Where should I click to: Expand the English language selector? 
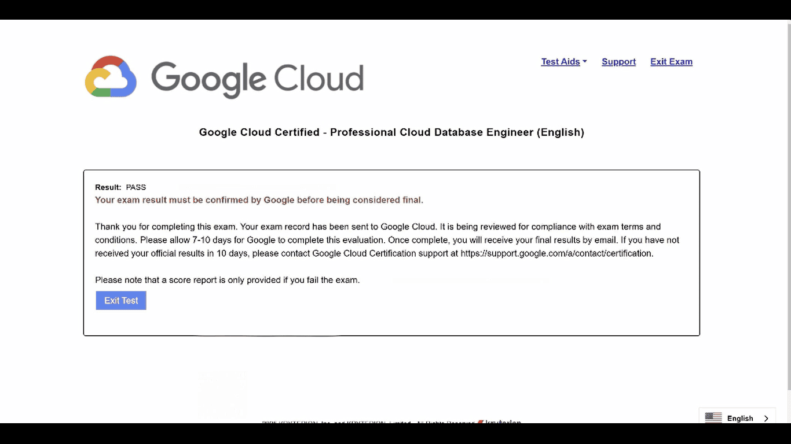pyautogui.click(x=740, y=418)
